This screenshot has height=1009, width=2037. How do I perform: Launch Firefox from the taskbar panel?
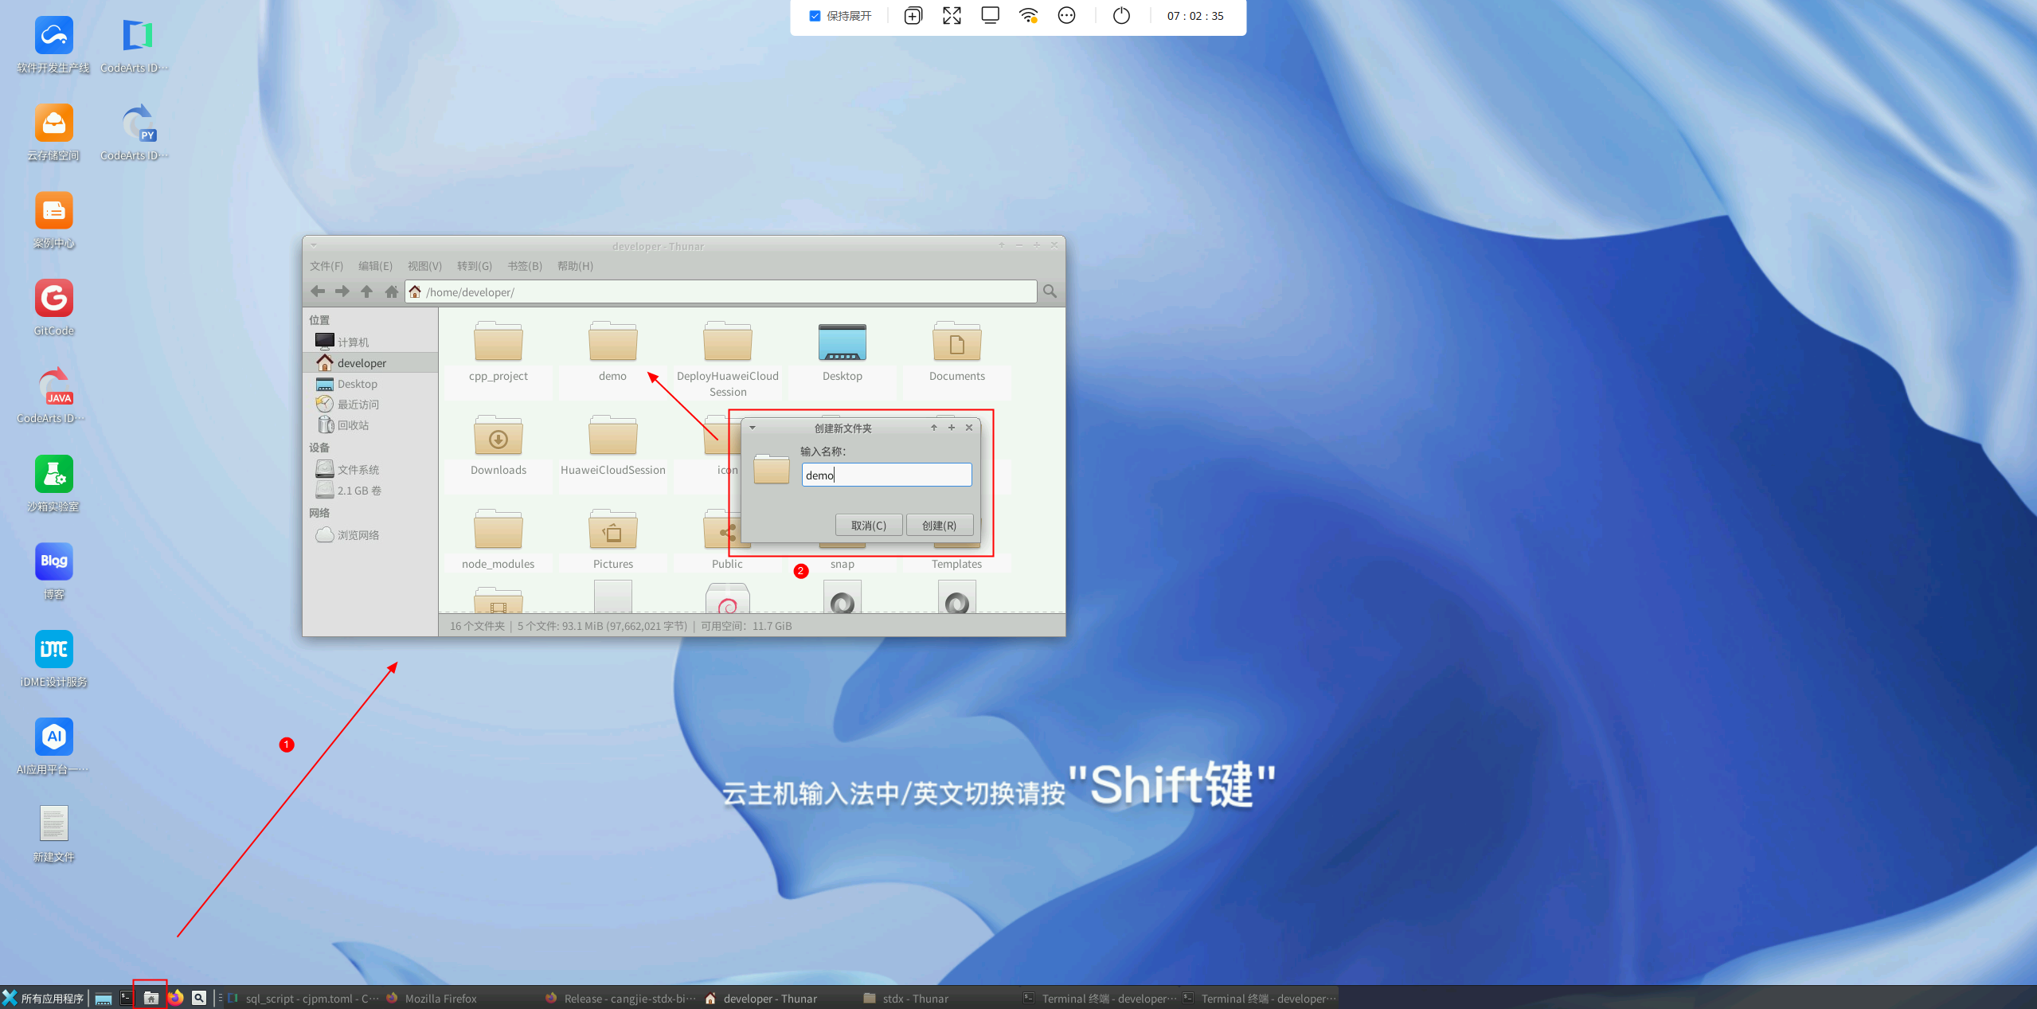(x=175, y=998)
